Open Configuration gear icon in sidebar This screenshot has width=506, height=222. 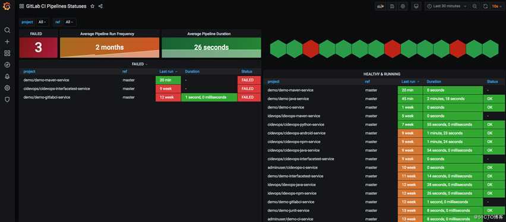[7, 88]
